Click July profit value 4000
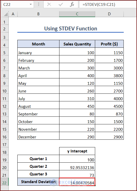 [x=109, y=98]
